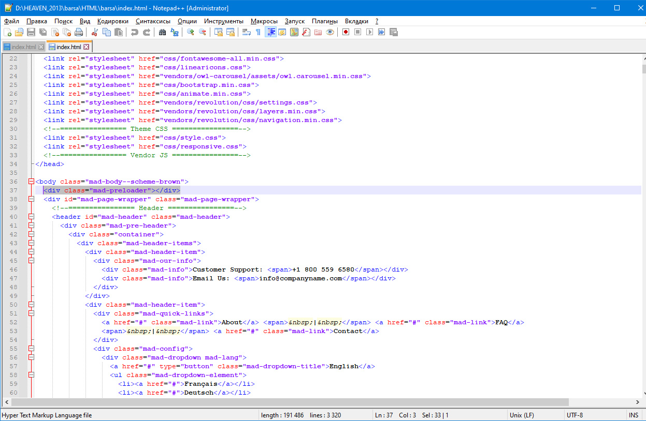
Task: Collapse the body tag fold on line 36
Action: tap(31, 182)
